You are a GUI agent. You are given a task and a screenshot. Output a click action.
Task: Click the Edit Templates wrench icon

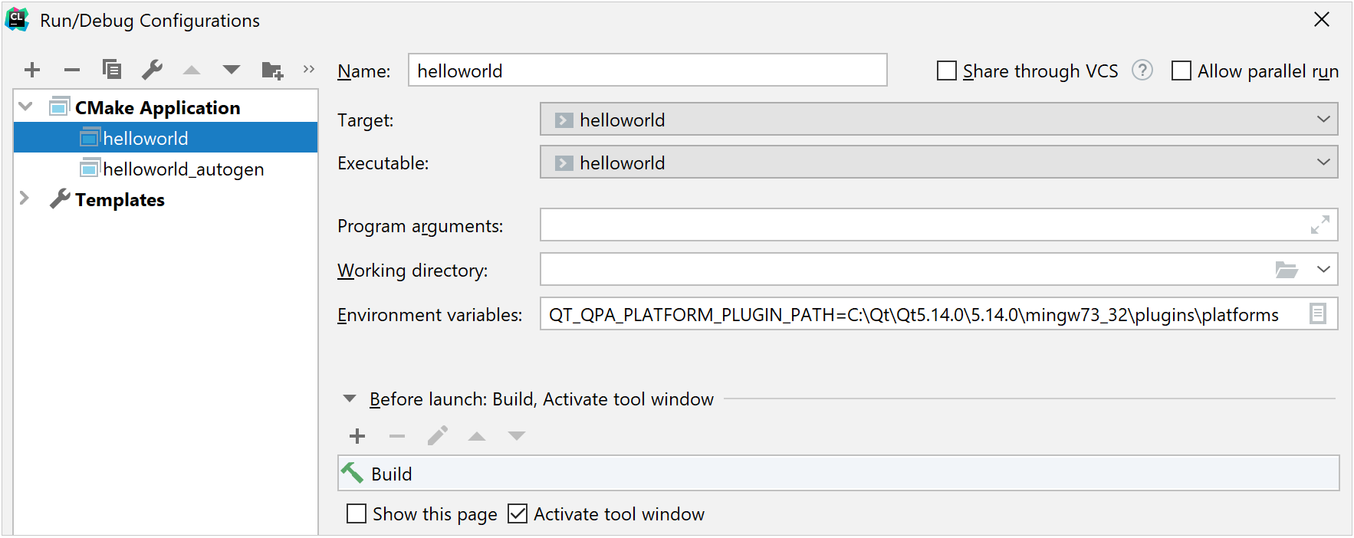152,70
